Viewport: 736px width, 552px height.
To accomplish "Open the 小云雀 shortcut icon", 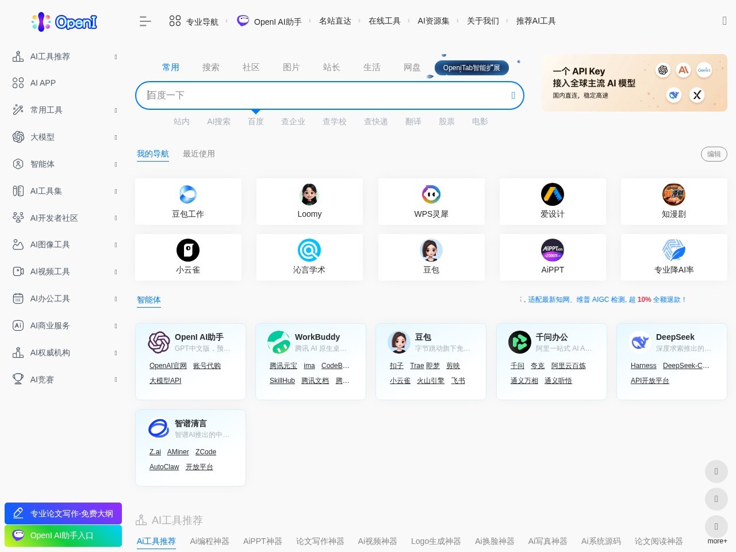I will point(188,250).
